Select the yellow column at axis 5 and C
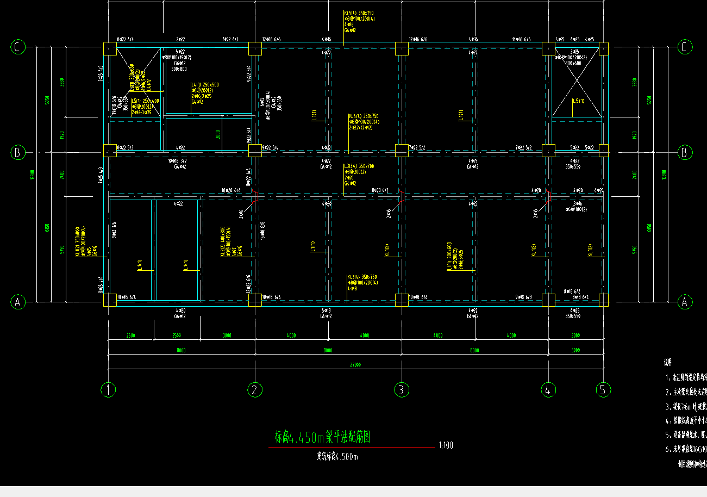Viewport: 707px width, 497px height. [603, 50]
